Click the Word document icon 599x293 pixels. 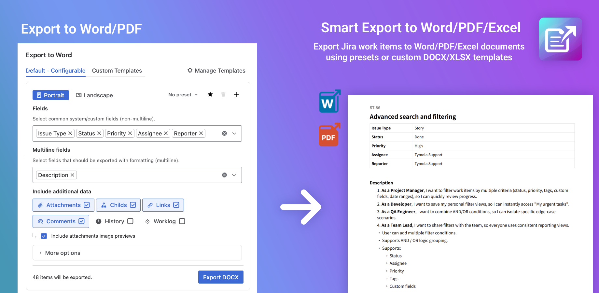coord(330,101)
